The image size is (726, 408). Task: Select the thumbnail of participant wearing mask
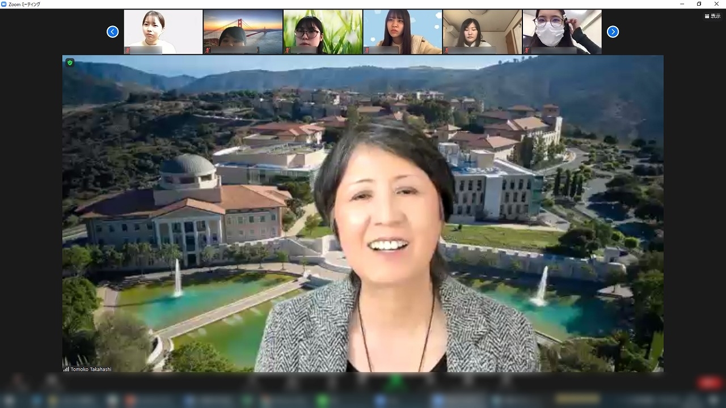tap(562, 32)
